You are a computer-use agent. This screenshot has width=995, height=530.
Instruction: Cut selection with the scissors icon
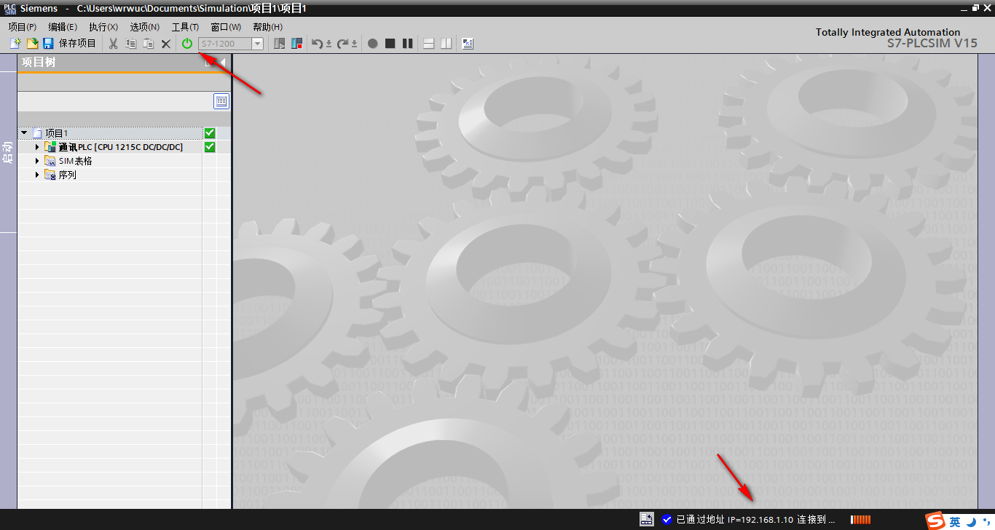tap(113, 44)
